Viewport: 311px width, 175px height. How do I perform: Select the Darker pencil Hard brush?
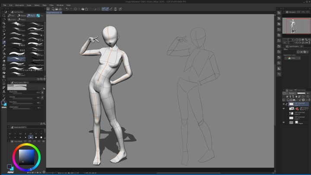coord(35,29)
